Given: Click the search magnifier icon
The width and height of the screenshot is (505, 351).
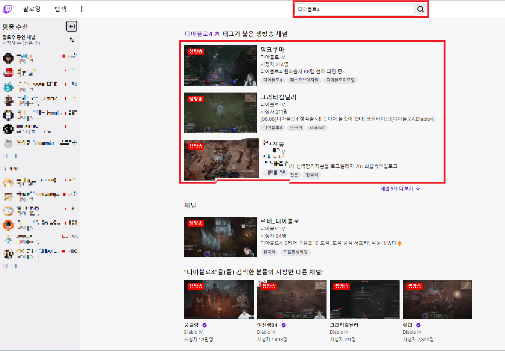Looking at the screenshot, I should pos(421,9).
